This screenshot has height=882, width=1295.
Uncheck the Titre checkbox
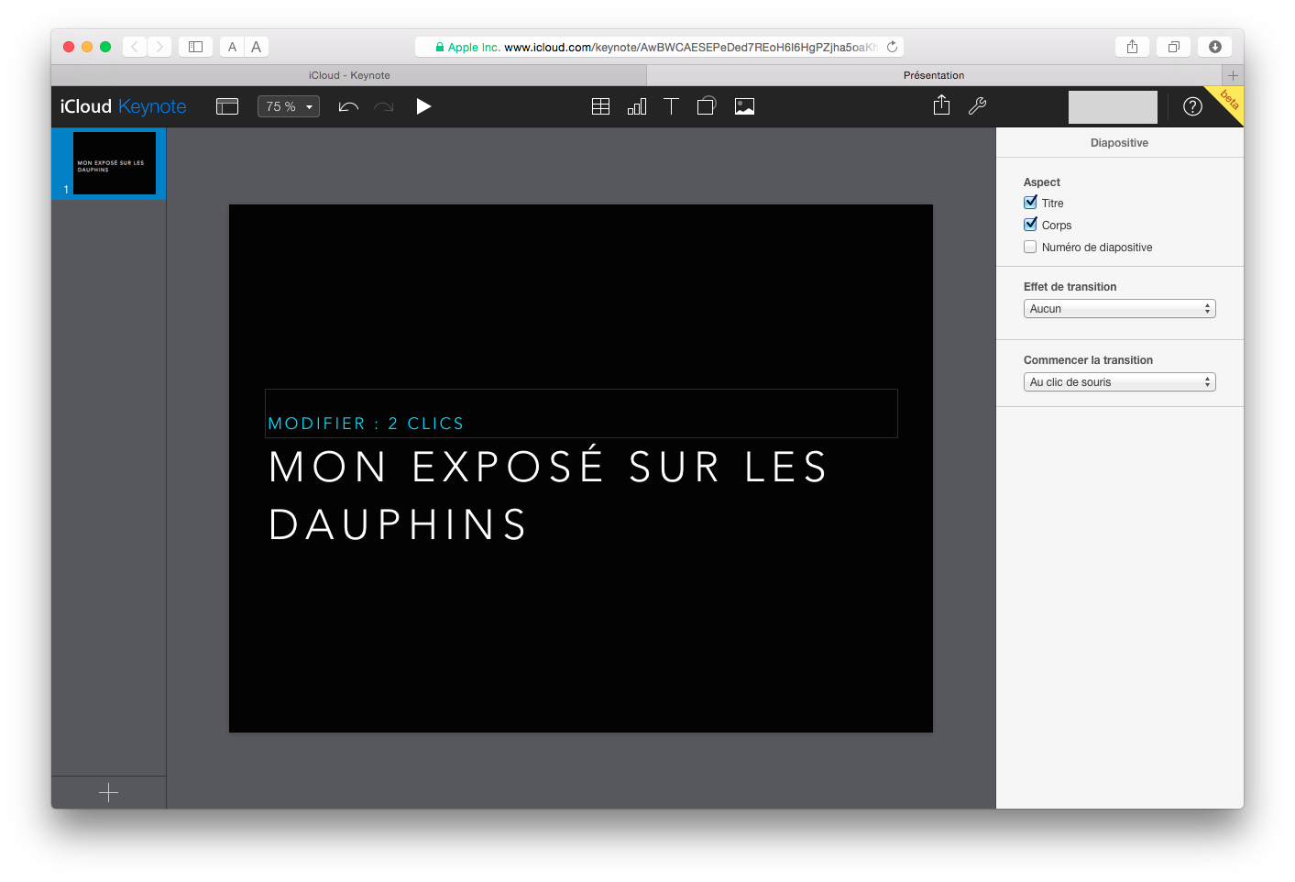(1030, 203)
